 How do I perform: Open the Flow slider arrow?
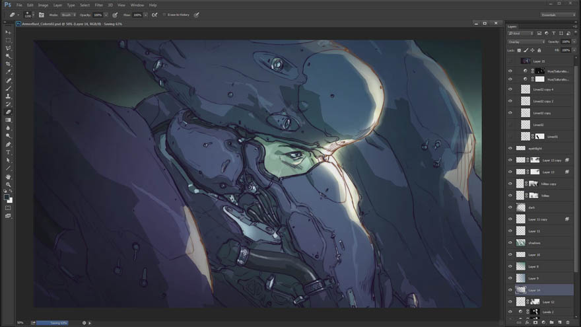click(x=146, y=15)
